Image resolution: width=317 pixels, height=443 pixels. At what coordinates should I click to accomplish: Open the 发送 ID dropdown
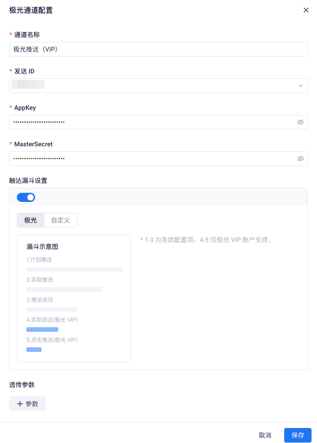tap(158, 86)
